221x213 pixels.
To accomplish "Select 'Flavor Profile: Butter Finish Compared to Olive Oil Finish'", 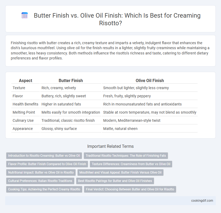I will click(x=47, y=164).
